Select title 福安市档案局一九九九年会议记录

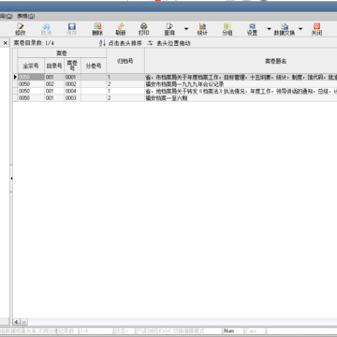click(x=184, y=84)
